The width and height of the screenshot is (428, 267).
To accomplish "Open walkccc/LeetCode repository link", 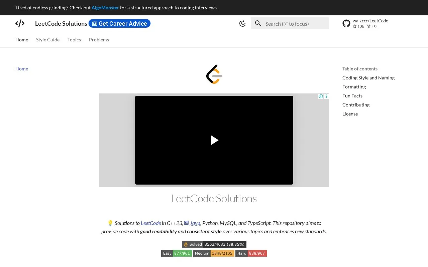I will pyautogui.click(x=370, y=21).
